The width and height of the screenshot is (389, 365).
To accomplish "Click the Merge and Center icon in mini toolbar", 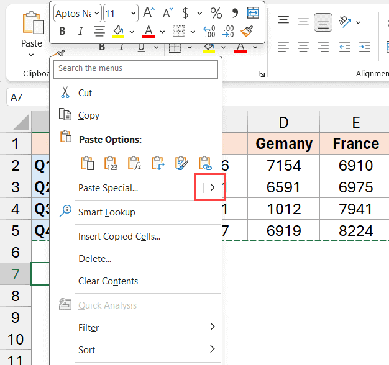I will coord(253,12).
